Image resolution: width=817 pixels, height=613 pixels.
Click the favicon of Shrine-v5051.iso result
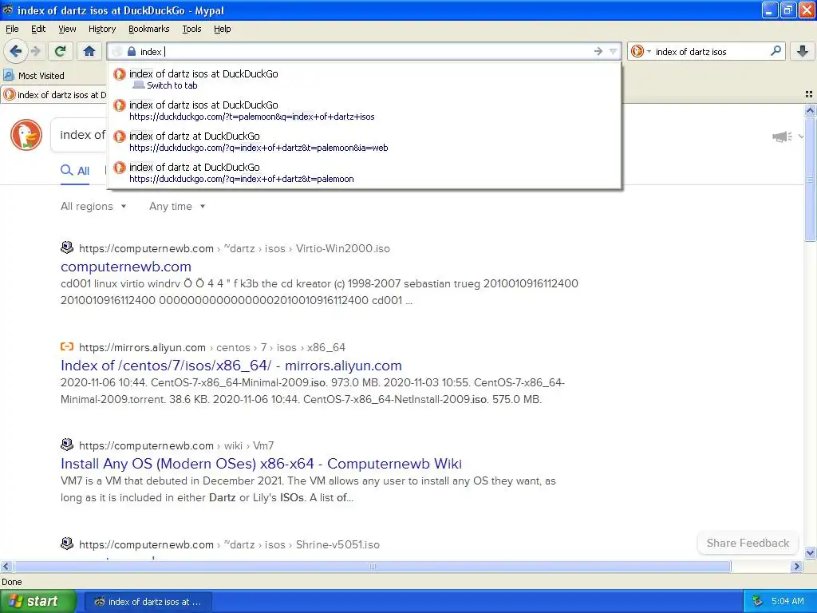point(67,544)
